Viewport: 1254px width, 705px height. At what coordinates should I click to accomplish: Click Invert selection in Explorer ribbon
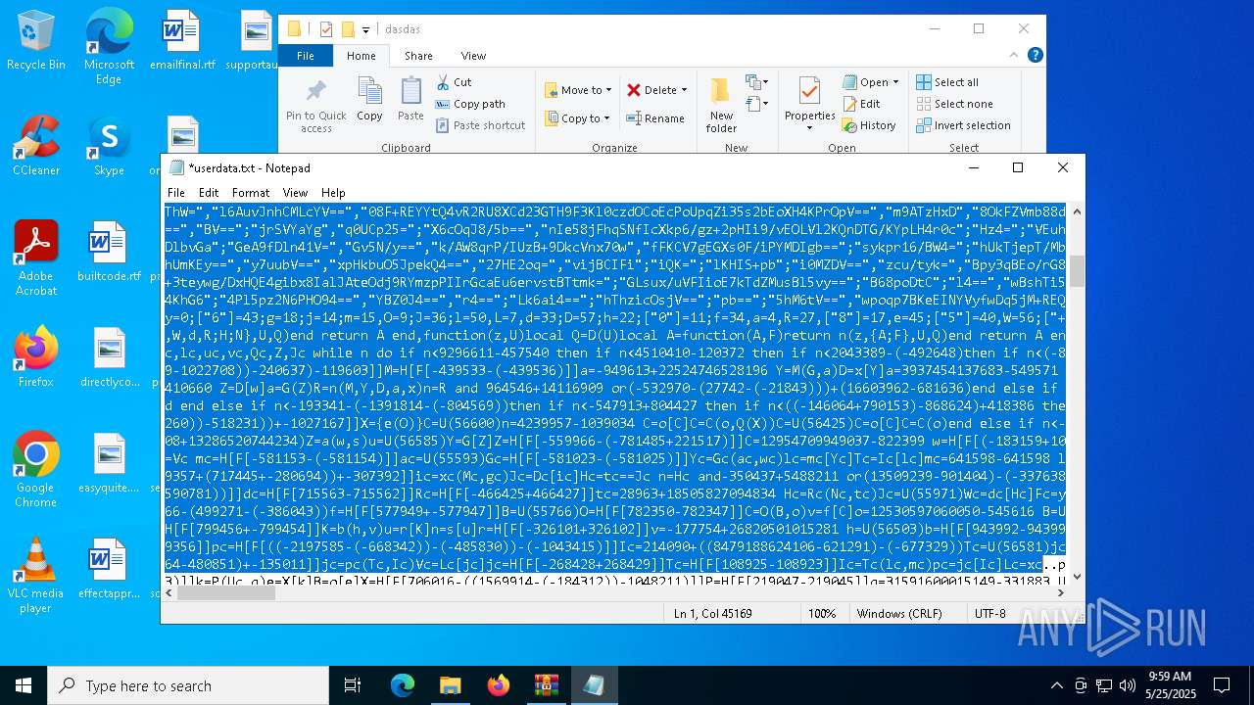pyautogui.click(x=963, y=125)
